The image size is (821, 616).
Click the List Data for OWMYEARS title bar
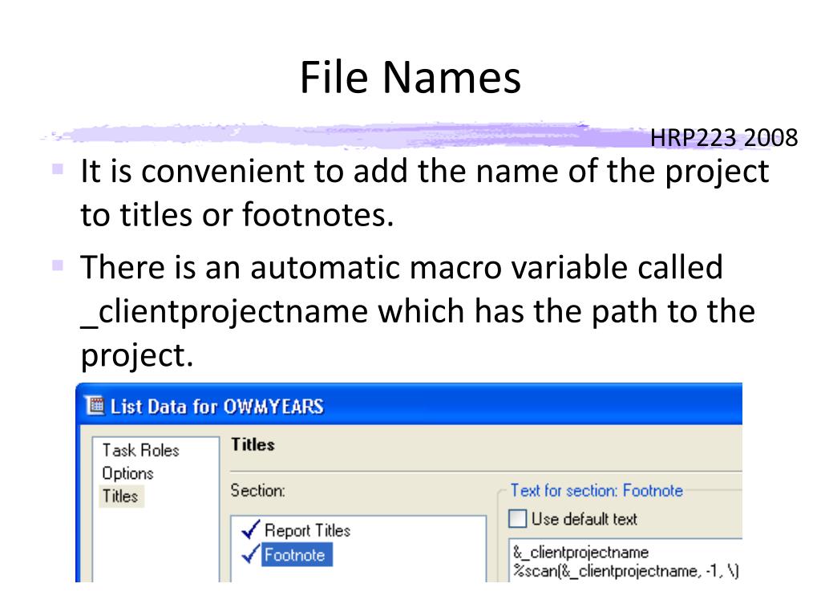coord(409,404)
